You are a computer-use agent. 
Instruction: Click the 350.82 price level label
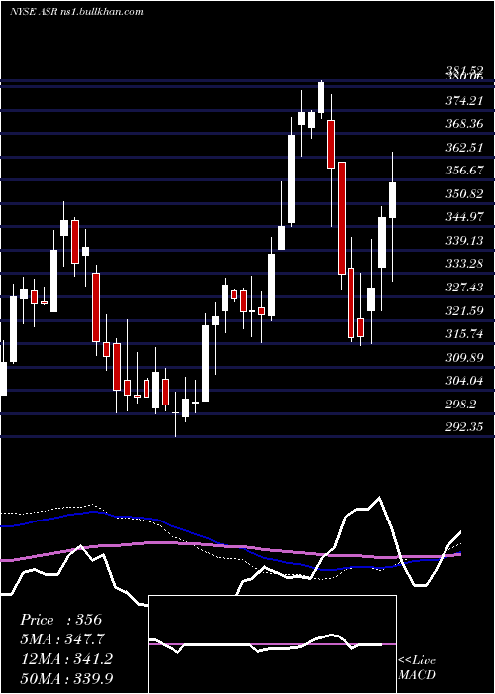coord(463,194)
